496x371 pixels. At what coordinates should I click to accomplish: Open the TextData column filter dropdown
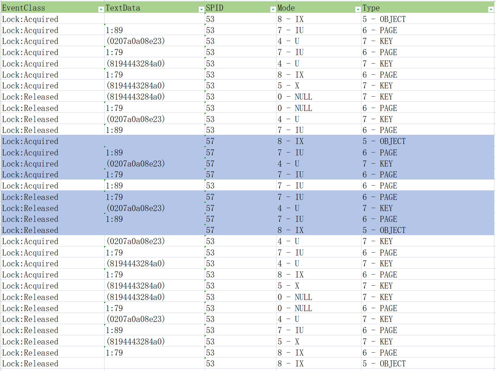click(201, 9)
